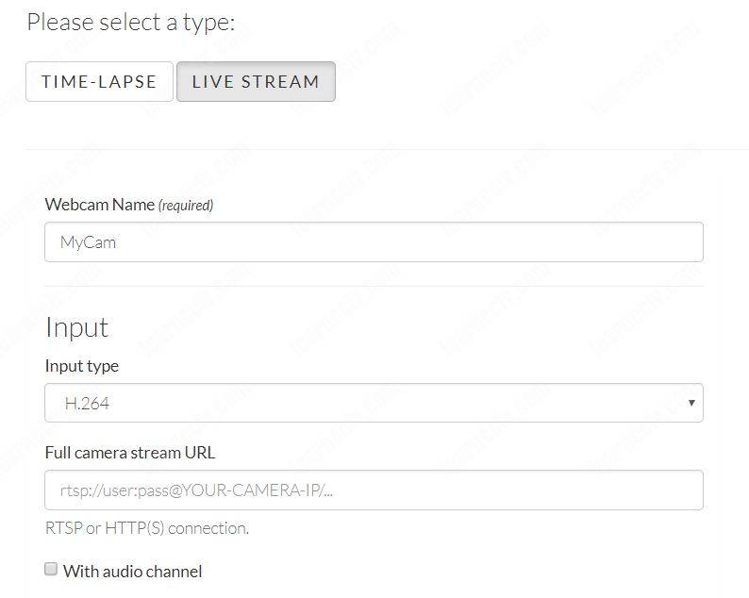Click the "Please select a type:" heading
The width and height of the screenshot is (749, 598).
click(131, 22)
